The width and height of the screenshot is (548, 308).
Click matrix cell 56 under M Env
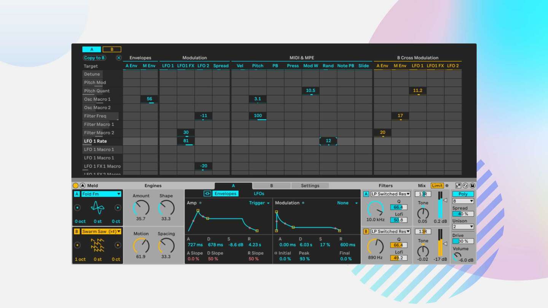(150, 99)
